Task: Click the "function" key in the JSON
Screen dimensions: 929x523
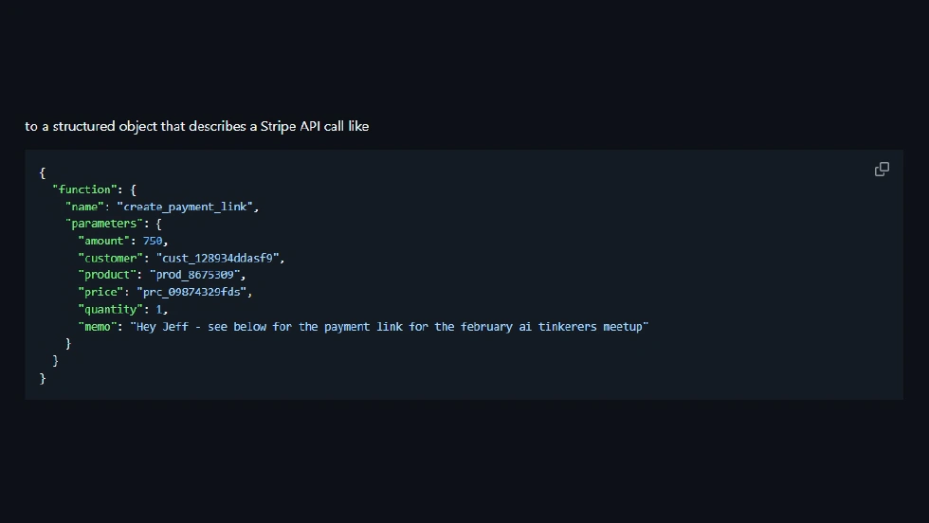Action: pyautogui.click(x=85, y=189)
